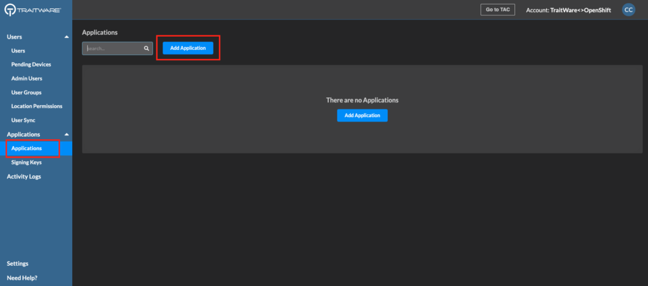This screenshot has height=286, width=648.
Task: Click the search magnifier icon
Action: coord(146,48)
